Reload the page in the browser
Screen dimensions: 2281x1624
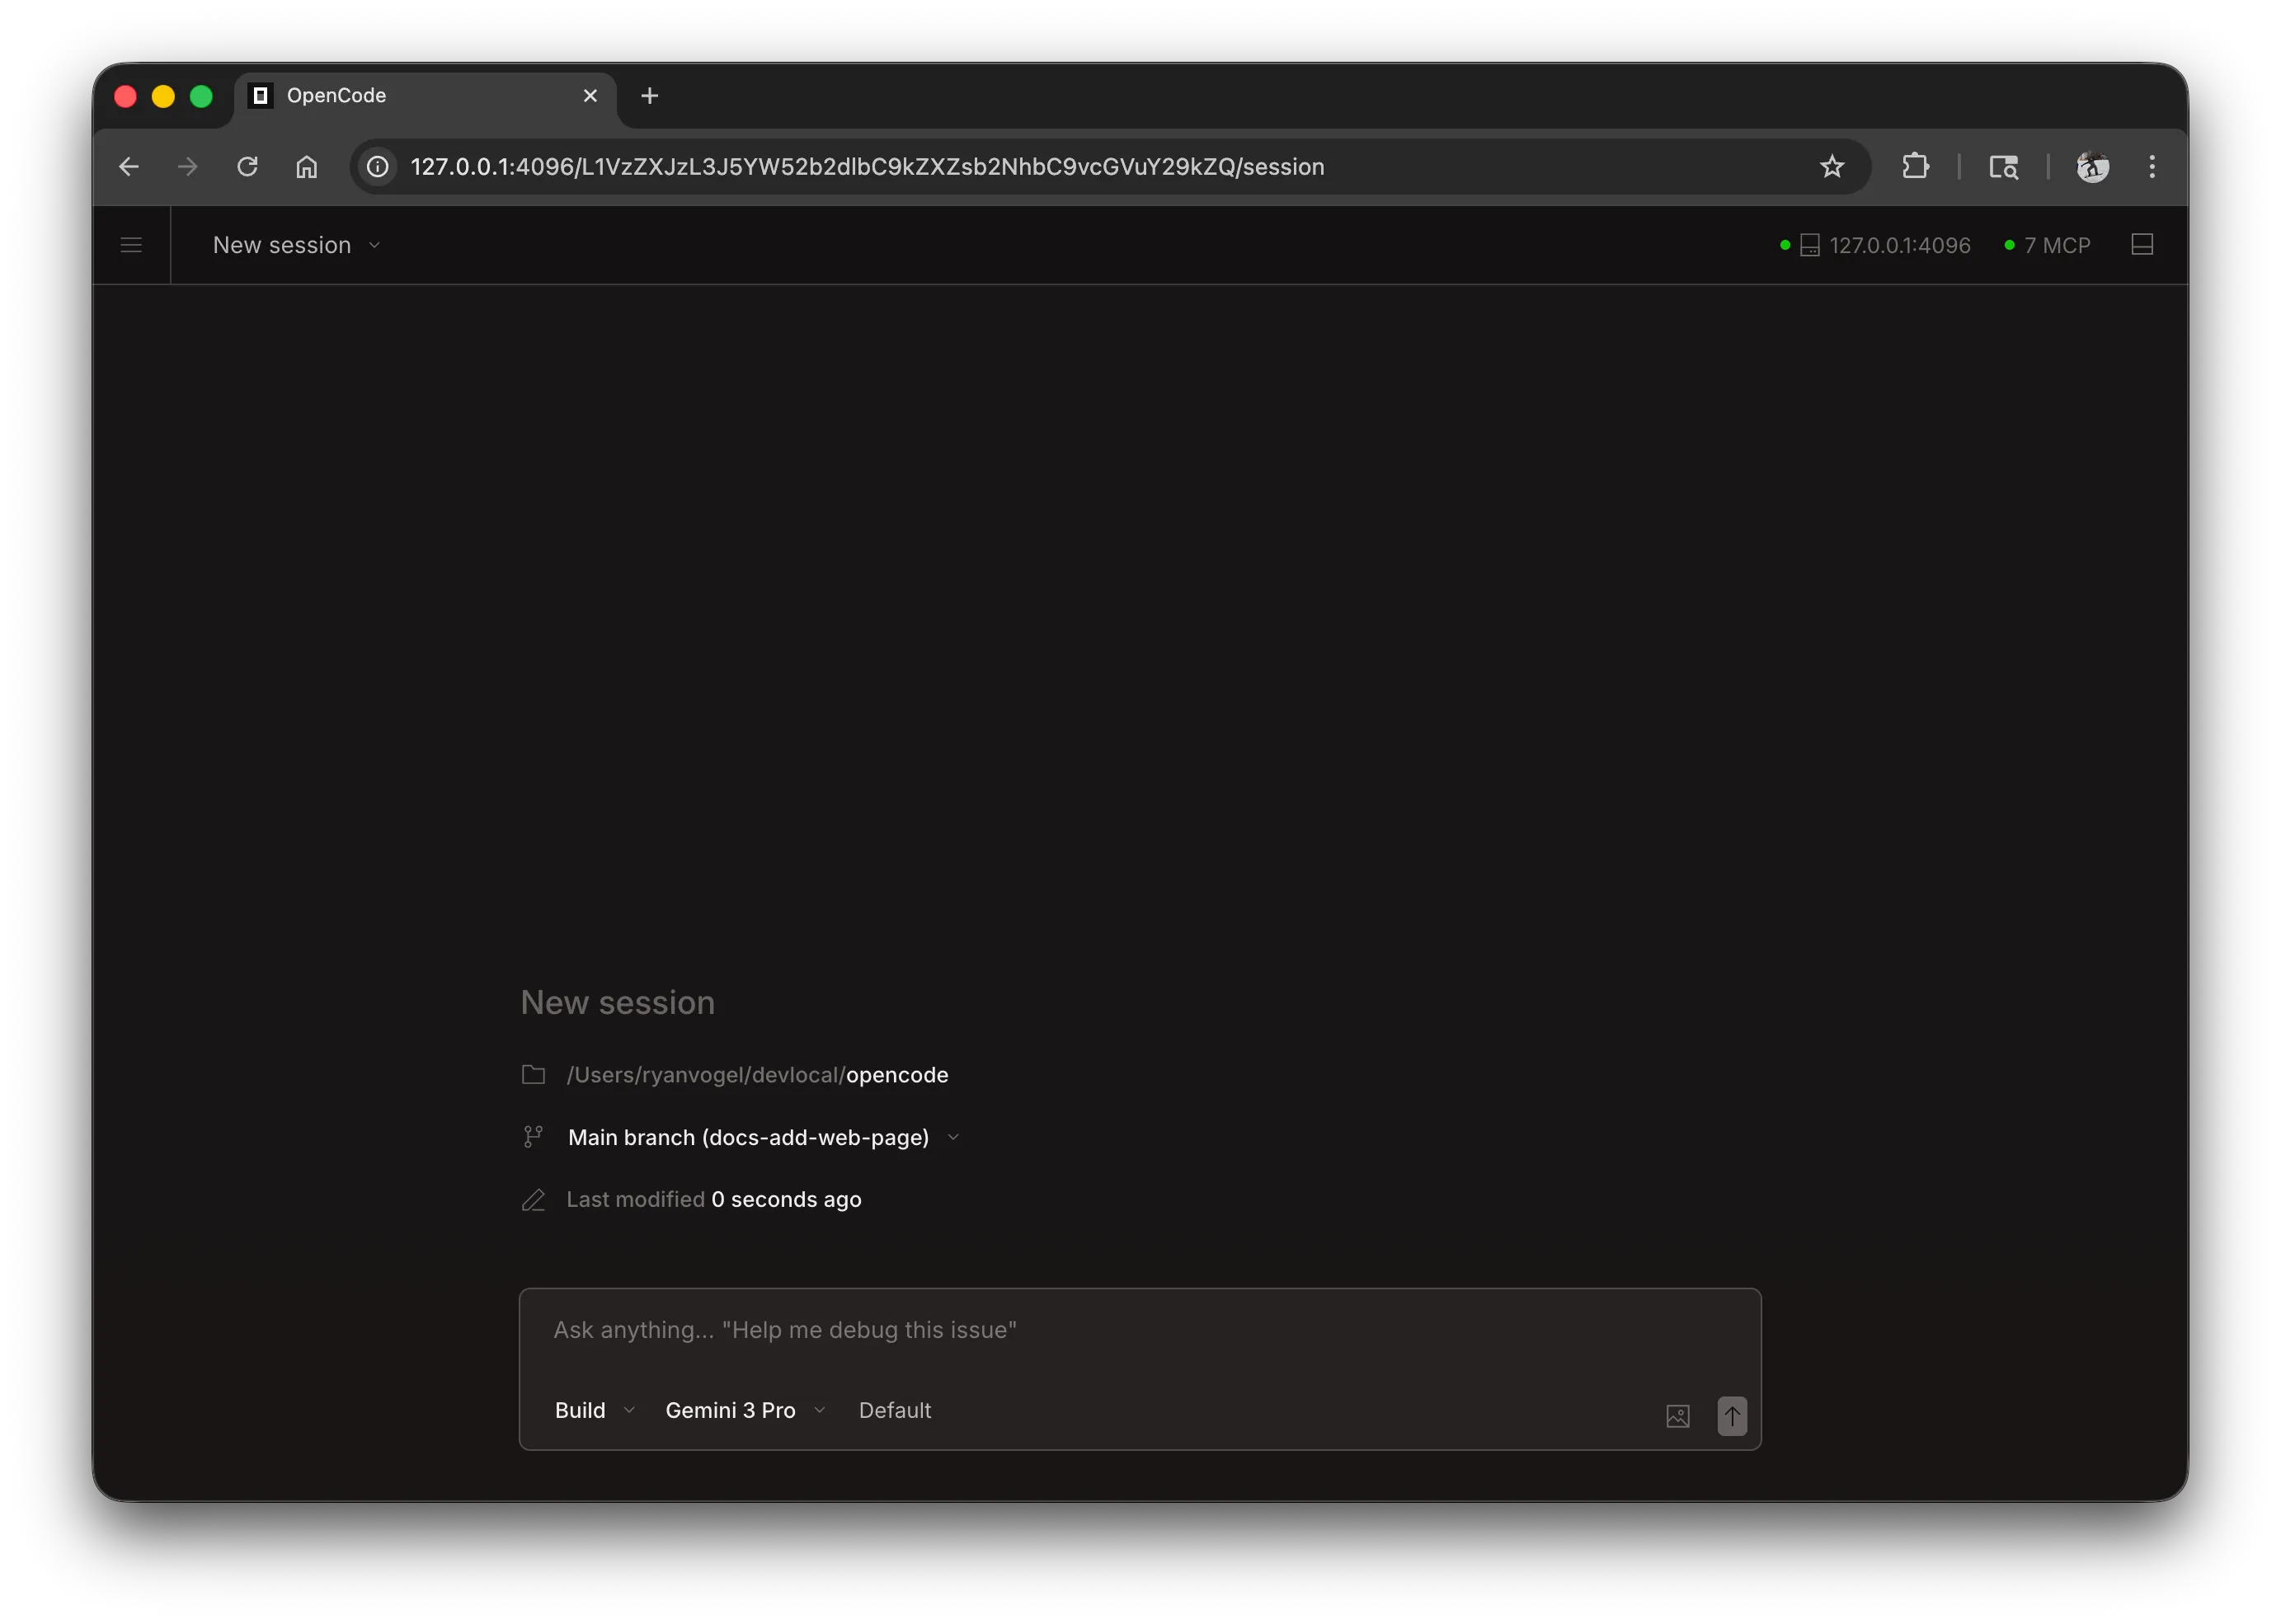click(247, 166)
